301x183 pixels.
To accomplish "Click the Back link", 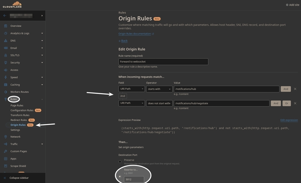I will click(124, 41).
